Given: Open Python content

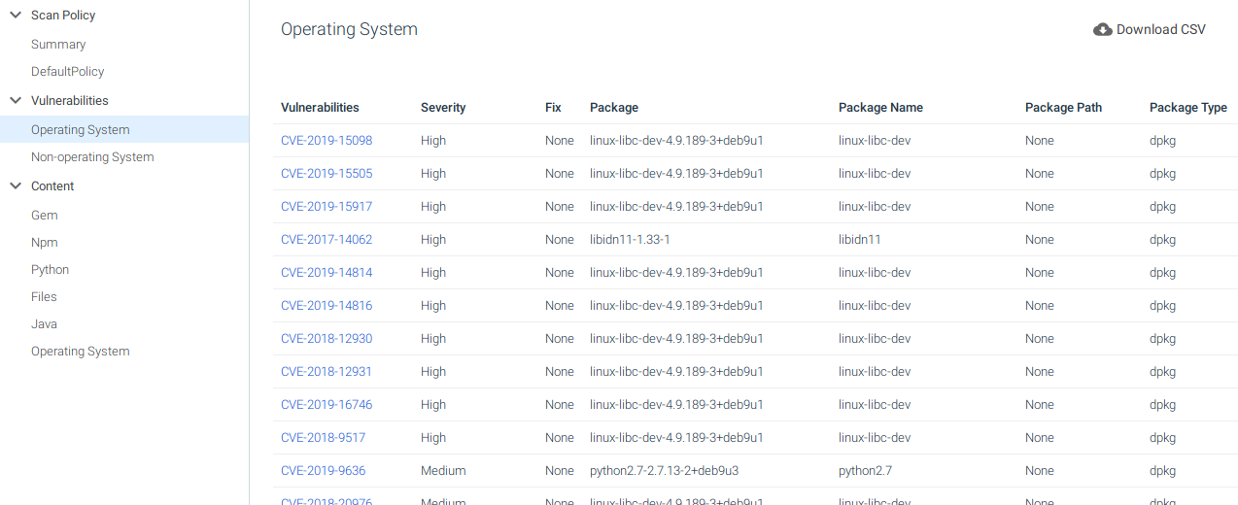Looking at the screenshot, I should point(50,270).
